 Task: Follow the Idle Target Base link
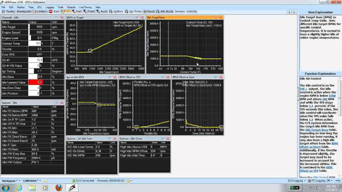(317, 130)
